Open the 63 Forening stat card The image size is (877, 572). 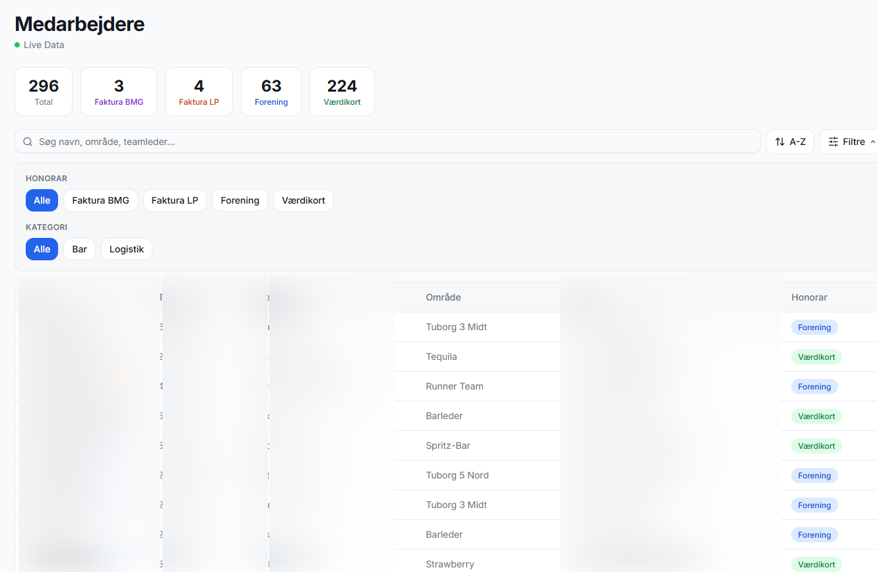(271, 92)
